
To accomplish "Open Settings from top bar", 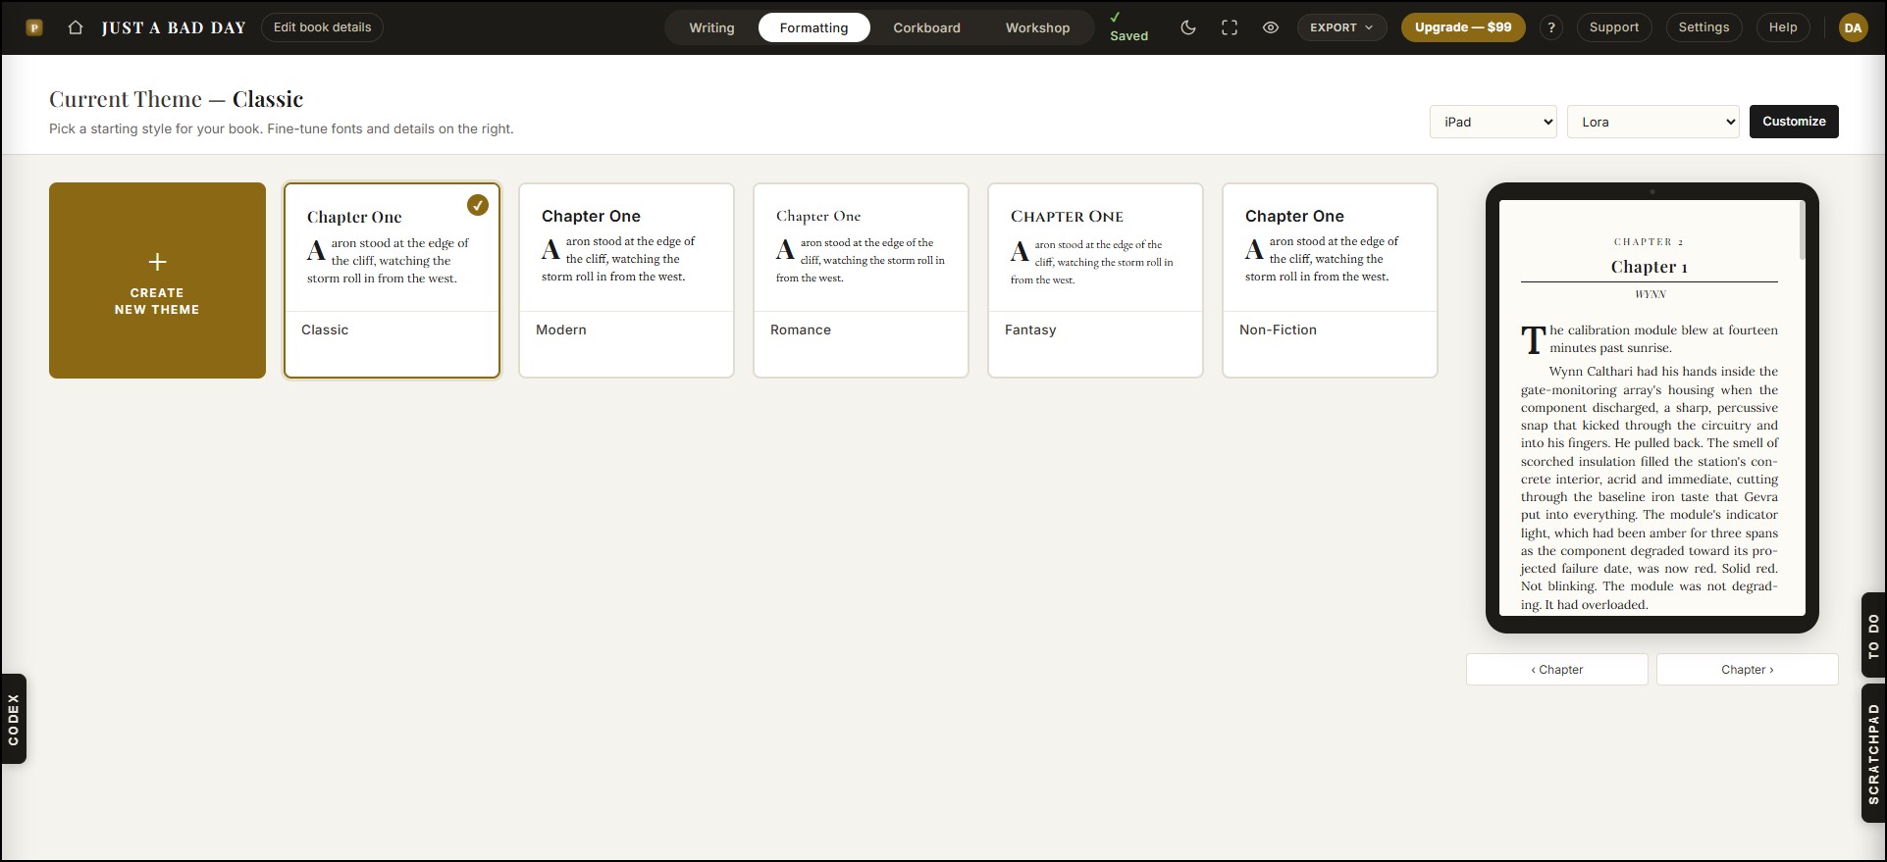I will (x=1704, y=27).
